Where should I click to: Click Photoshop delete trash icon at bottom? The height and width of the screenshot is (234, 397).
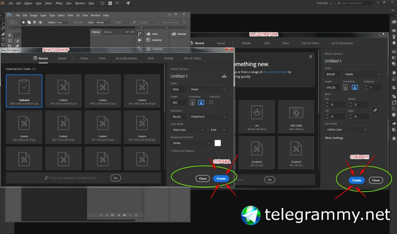[136, 215]
